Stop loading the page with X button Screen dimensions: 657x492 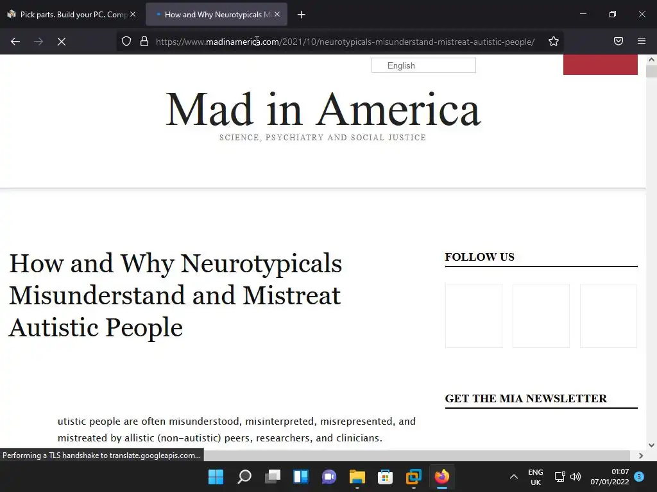click(62, 42)
